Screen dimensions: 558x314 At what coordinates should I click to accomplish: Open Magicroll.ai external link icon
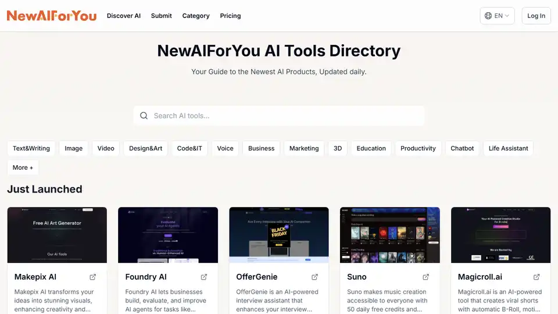(536, 277)
